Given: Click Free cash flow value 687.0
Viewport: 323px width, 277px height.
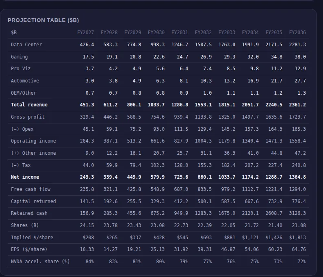Looking at the screenshot, I should [181, 189].
